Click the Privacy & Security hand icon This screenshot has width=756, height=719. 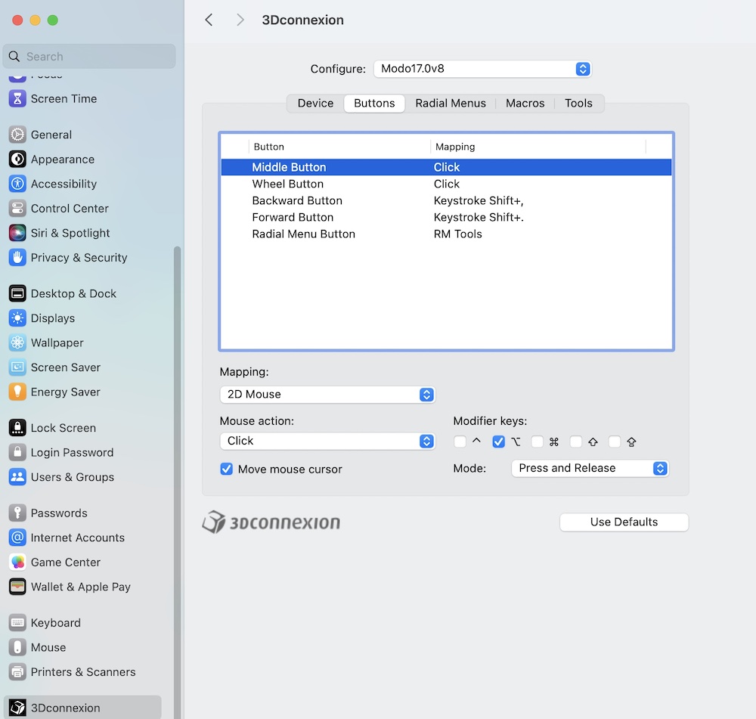pyautogui.click(x=17, y=258)
